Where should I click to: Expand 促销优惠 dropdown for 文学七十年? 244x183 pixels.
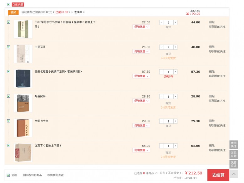(141, 125)
